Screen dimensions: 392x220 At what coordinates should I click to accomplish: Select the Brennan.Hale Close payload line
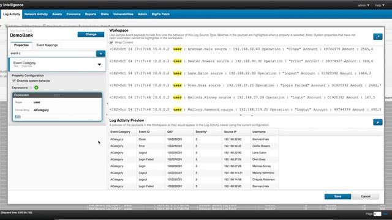tap(241, 49)
